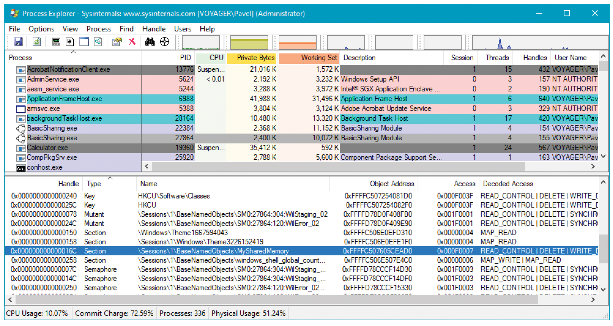The height and width of the screenshot is (326, 613).
Task: Click the Refresh Now toolbar icon
Action: click(37, 42)
